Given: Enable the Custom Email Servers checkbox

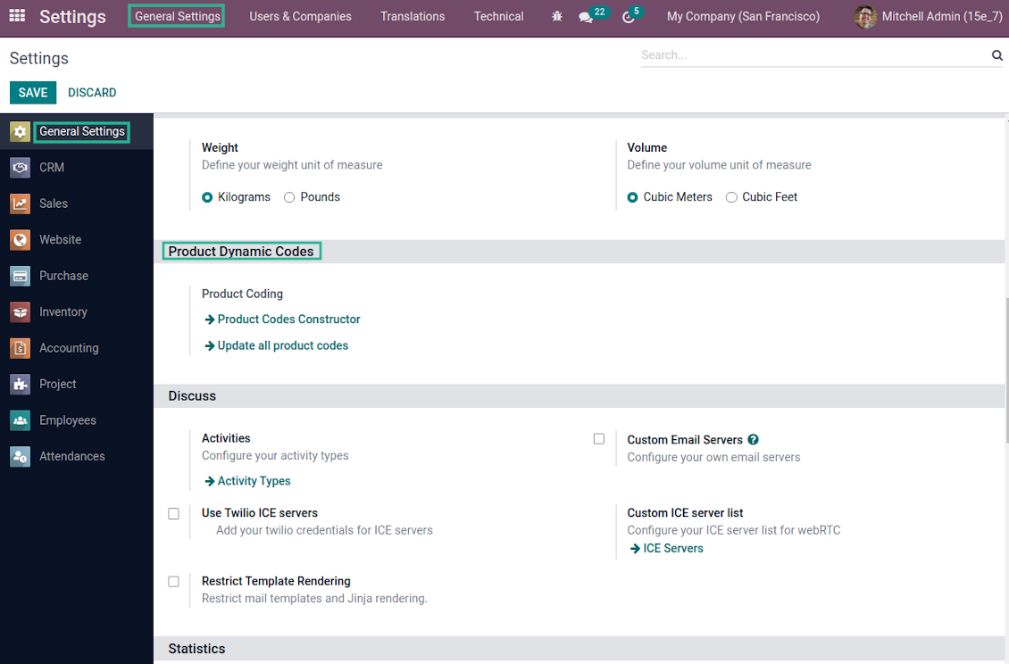Looking at the screenshot, I should click(599, 439).
